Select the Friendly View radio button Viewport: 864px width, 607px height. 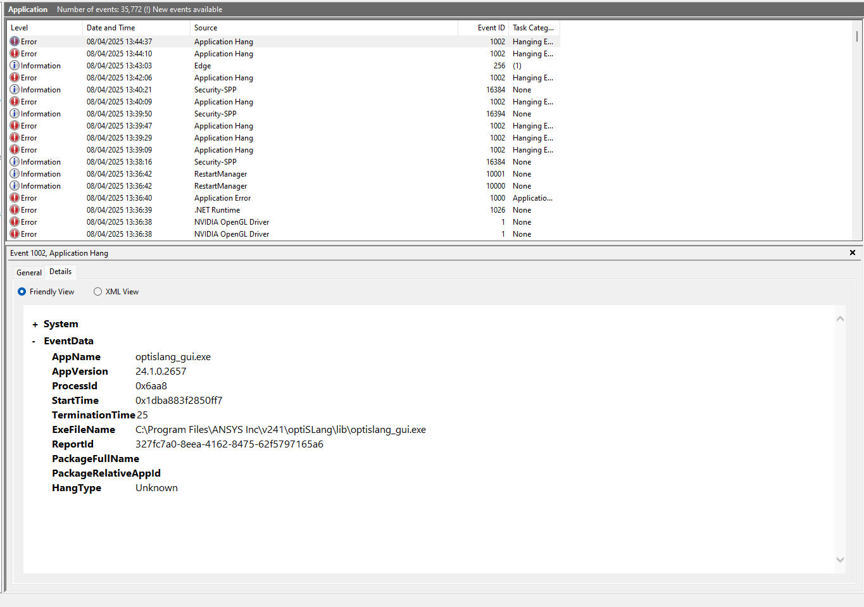point(22,292)
